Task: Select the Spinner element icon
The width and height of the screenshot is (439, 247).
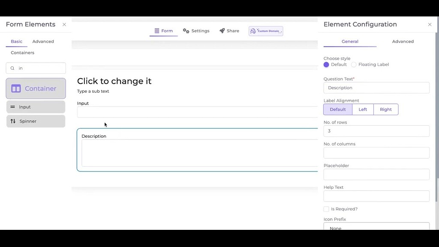Action: point(13,121)
